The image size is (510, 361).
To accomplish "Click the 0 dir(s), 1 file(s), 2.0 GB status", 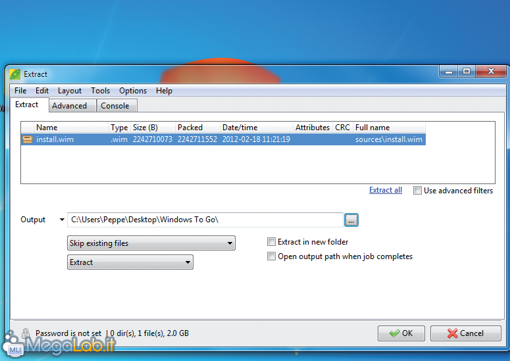I will 149,333.
